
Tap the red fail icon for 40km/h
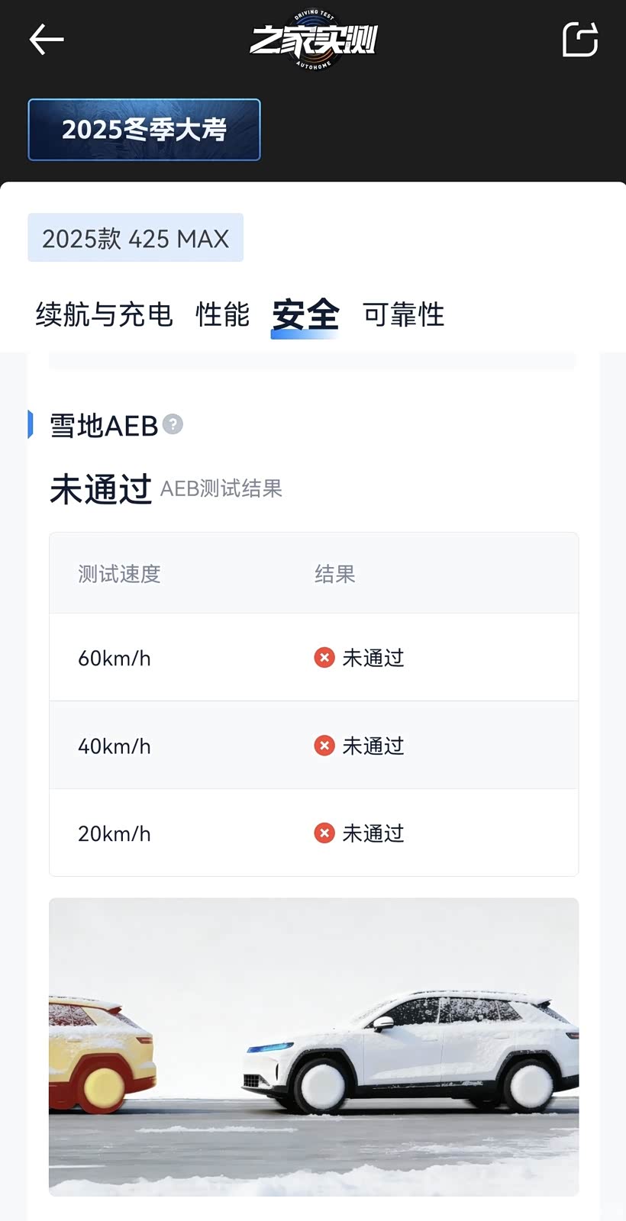click(324, 745)
